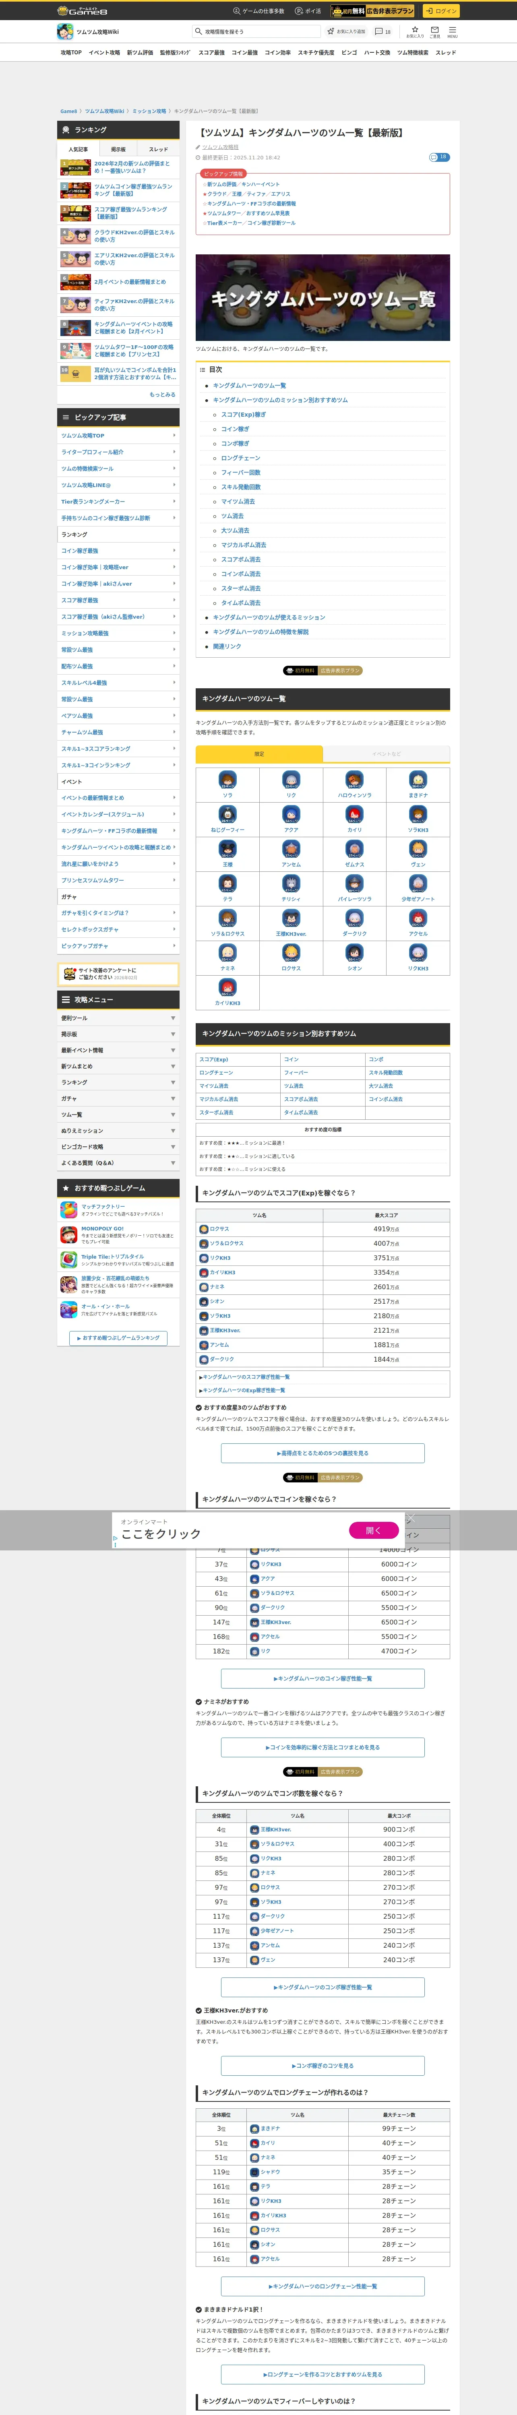This screenshot has width=517, height=2415.
Task: Select the イベントなど tsum list tab
Action: [x=386, y=754]
